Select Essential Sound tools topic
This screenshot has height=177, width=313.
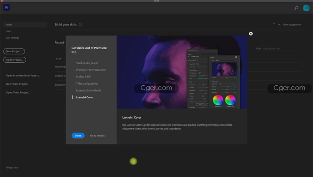(89, 90)
